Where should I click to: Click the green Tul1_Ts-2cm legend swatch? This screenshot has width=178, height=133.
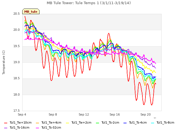tap(98, 123)
